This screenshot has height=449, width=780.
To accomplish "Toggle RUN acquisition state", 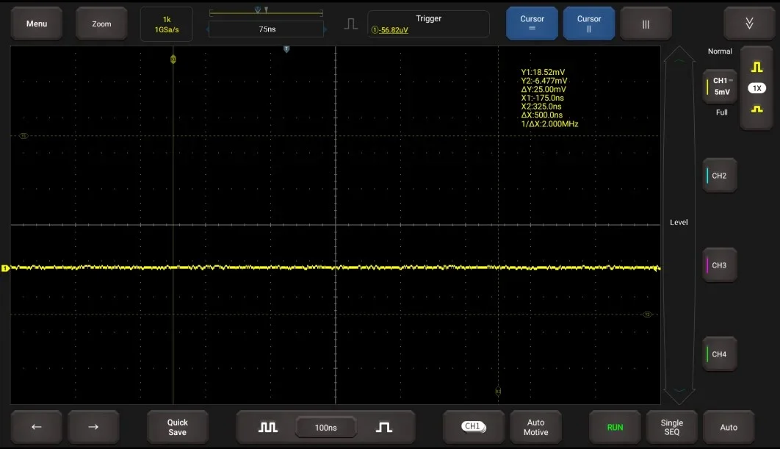I will pyautogui.click(x=615, y=427).
